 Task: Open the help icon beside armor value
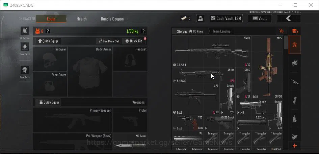pyautogui.click(x=48, y=31)
